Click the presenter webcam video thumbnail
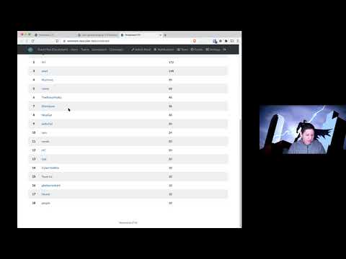The image size is (346, 259). tap(303, 129)
